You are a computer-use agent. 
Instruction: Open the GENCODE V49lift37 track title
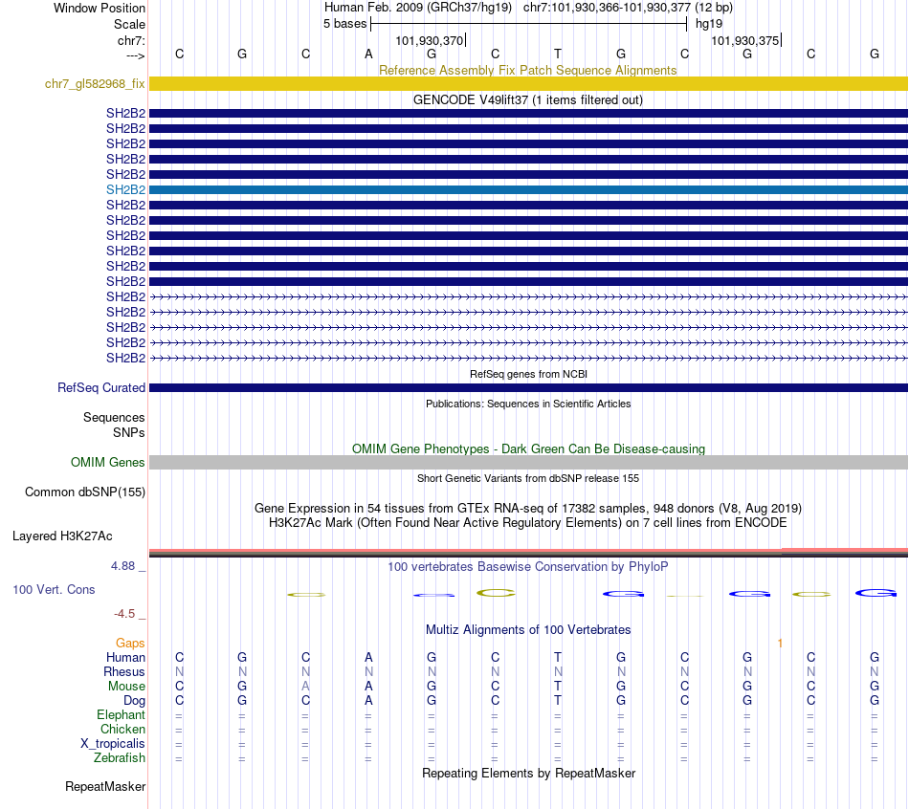(528, 99)
